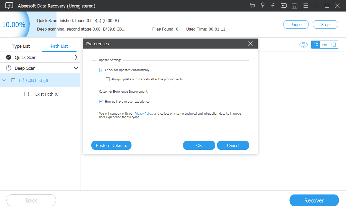Click the register key icon
This screenshot has height=213, width=346.
click(262, 6)
